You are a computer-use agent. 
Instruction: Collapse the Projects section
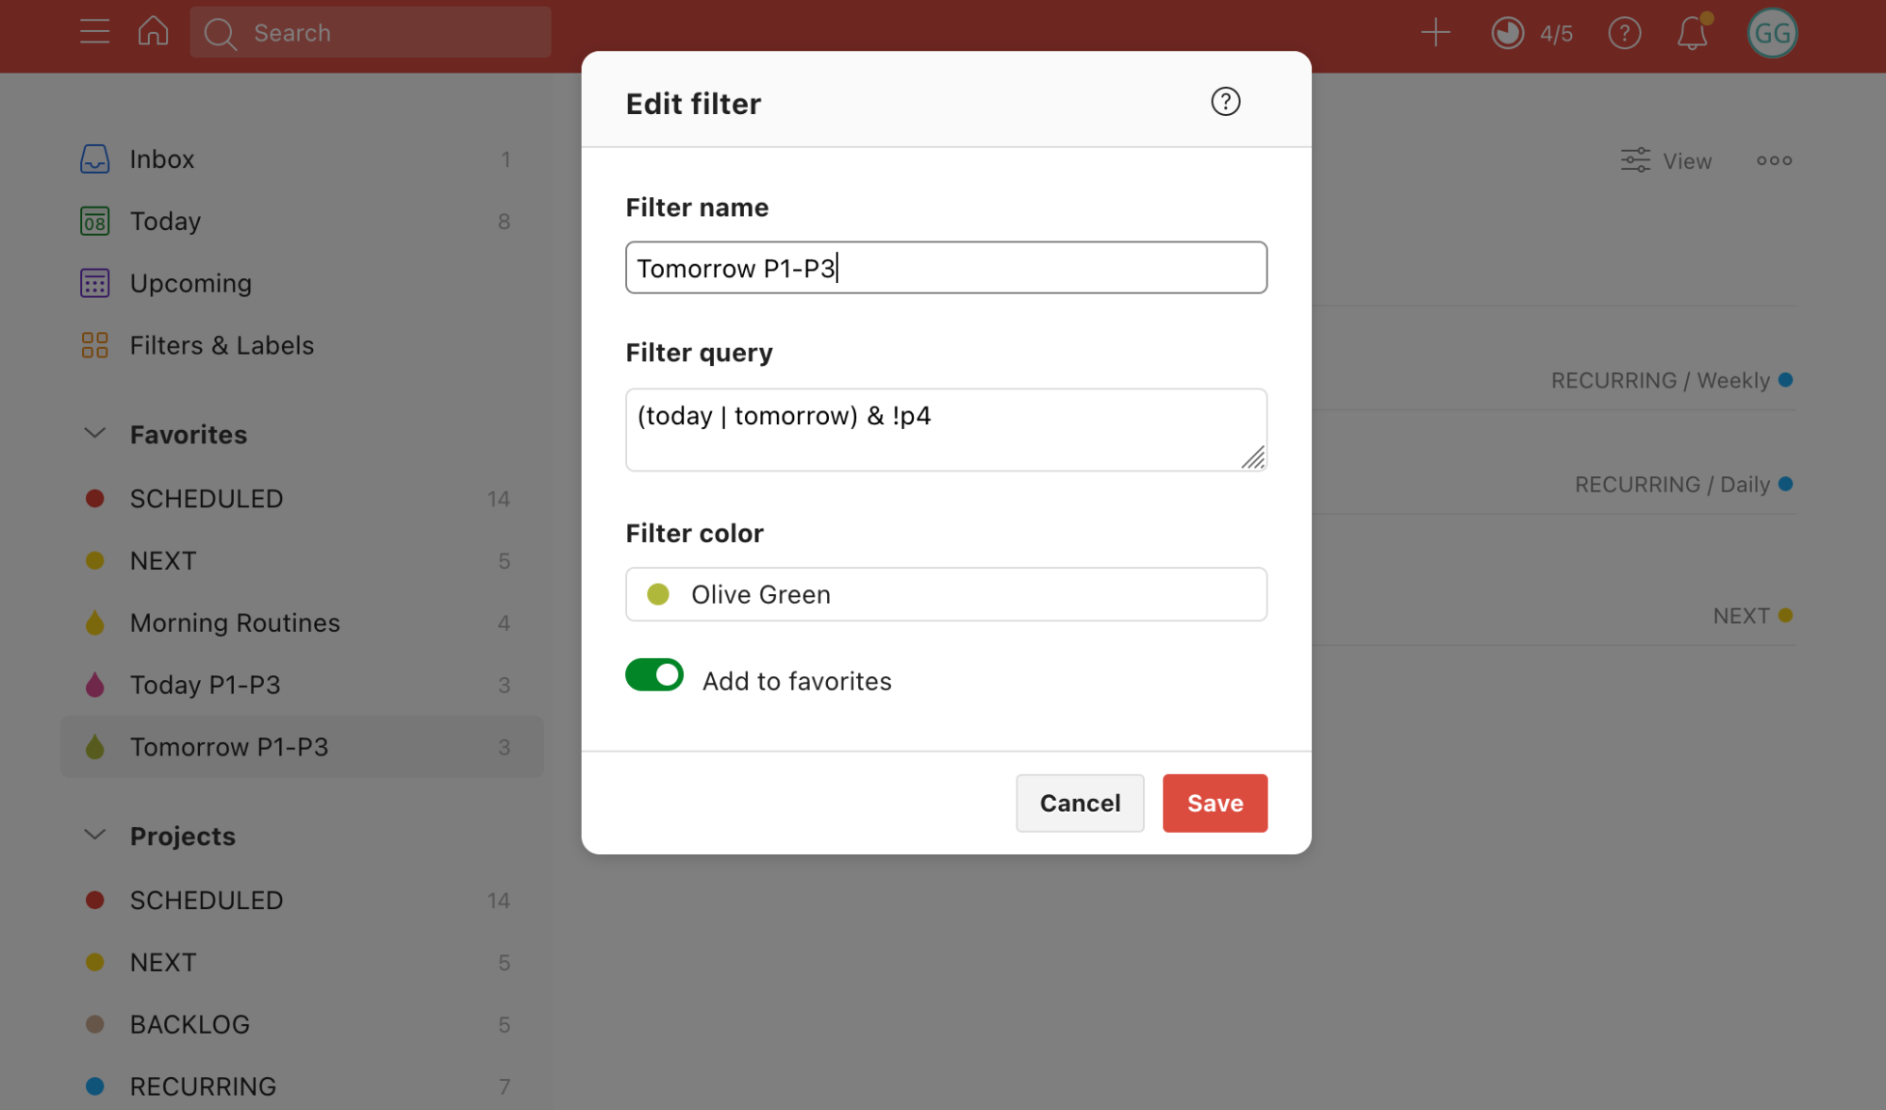pos(94,834)
